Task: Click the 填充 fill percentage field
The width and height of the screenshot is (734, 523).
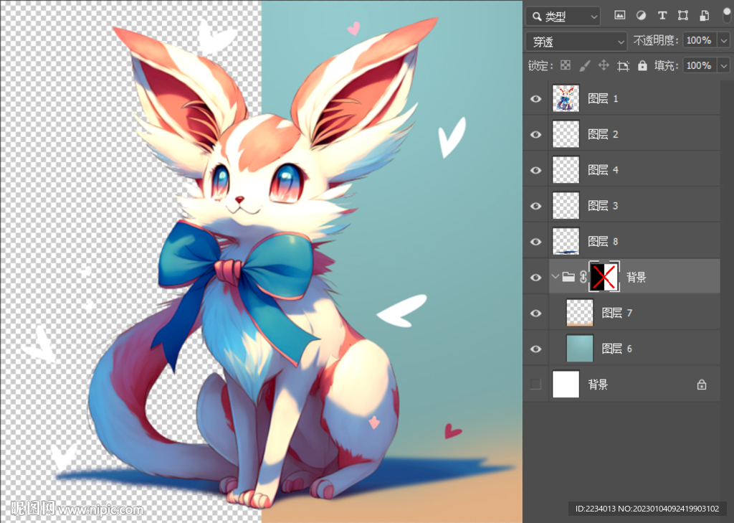Action: click(698, 65)
